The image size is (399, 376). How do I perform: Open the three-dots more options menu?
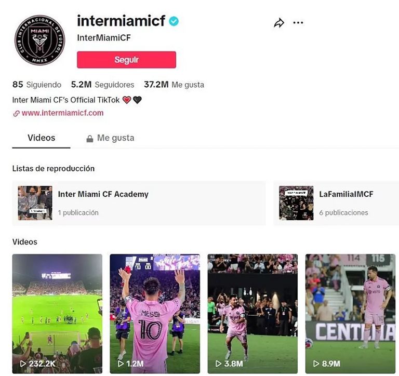(298, 23)
